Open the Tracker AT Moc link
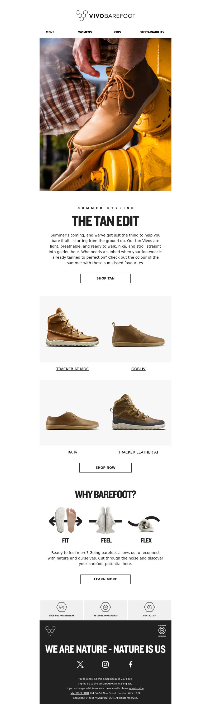 (x=73, y=369)
